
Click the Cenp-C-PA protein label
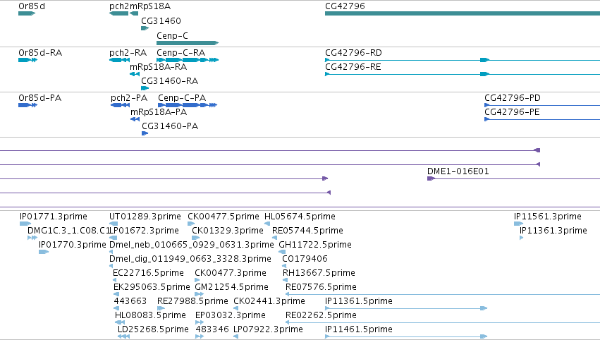(182, 98)
